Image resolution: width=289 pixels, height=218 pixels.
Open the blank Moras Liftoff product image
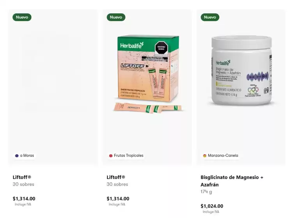[x=53, y=74]
